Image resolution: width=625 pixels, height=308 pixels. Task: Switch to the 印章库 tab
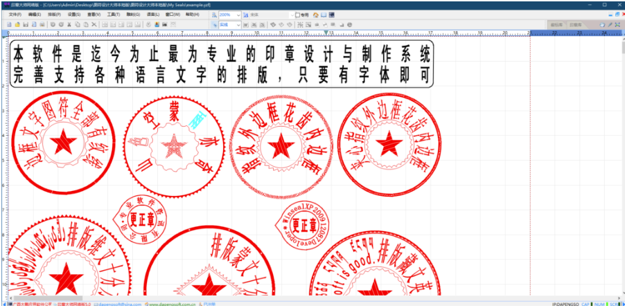coord(576,25)
